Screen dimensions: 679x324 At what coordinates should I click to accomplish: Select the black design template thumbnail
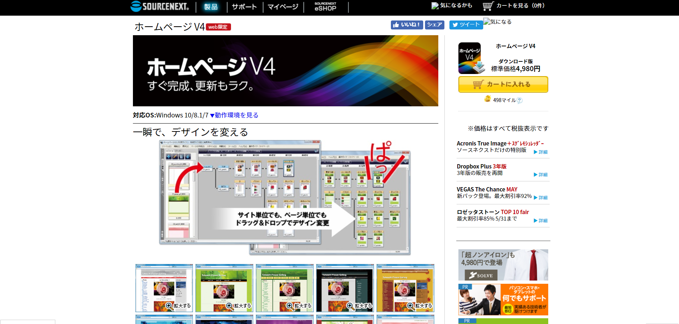click(x=345, y=288)
